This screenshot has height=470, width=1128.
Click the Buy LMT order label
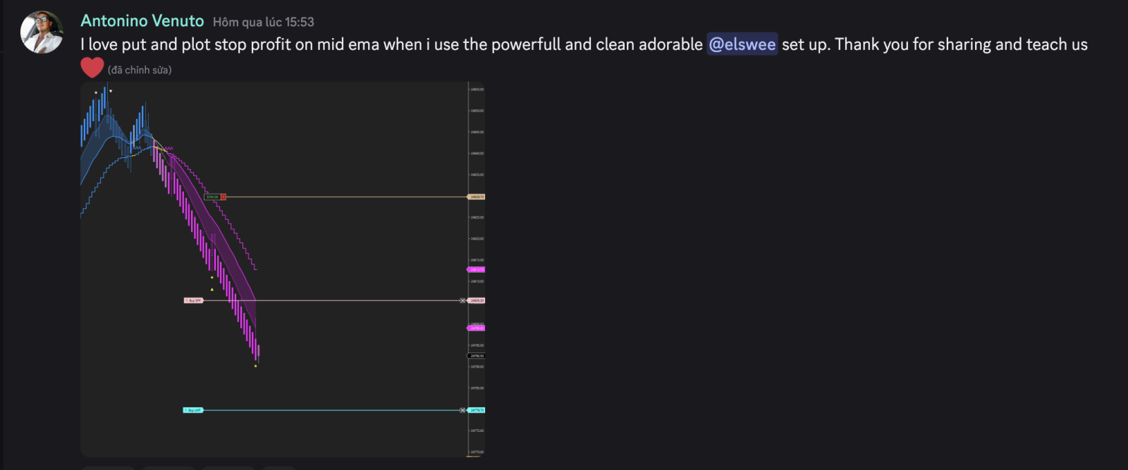pyautogui.click(x=193, y=410)
